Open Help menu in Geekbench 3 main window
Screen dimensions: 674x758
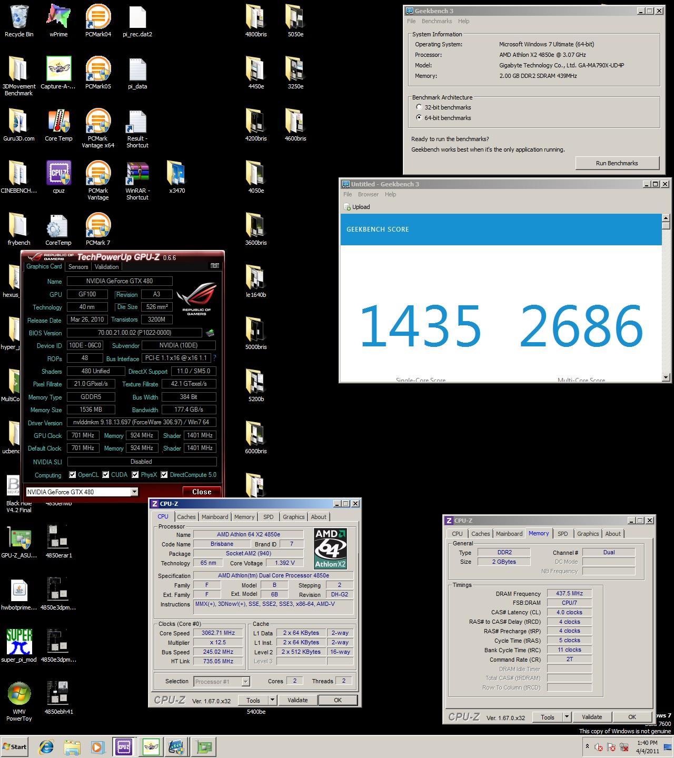(463, 21)
